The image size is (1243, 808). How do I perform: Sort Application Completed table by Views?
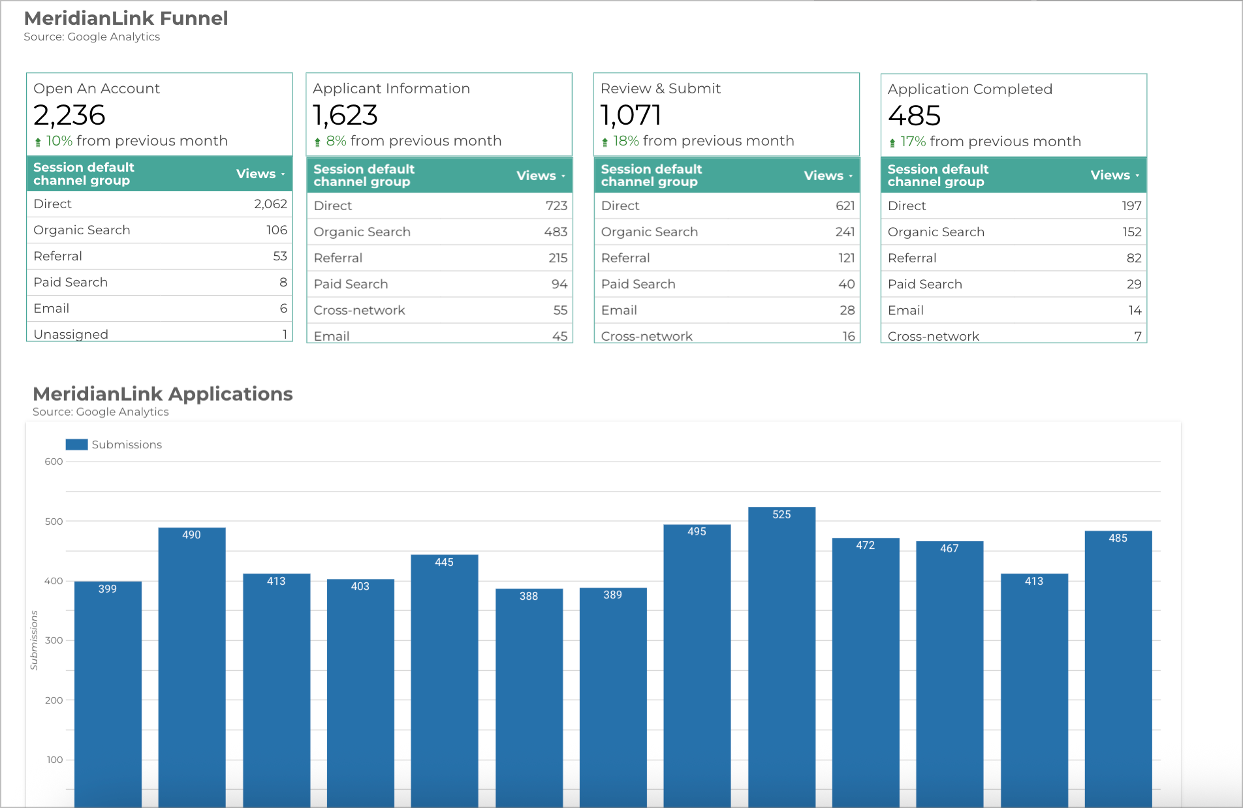click(1114, 175)
